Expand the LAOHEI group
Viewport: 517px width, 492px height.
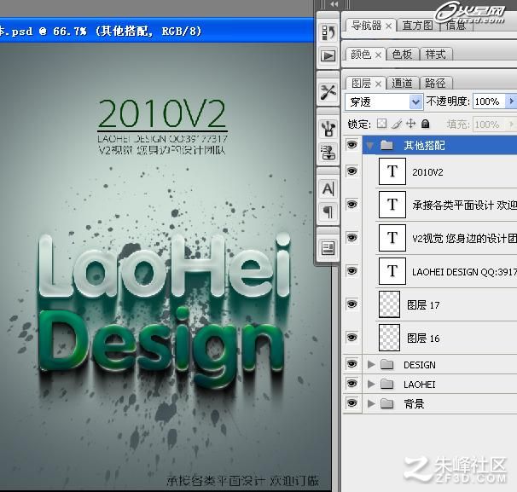(x=371, y=384)
